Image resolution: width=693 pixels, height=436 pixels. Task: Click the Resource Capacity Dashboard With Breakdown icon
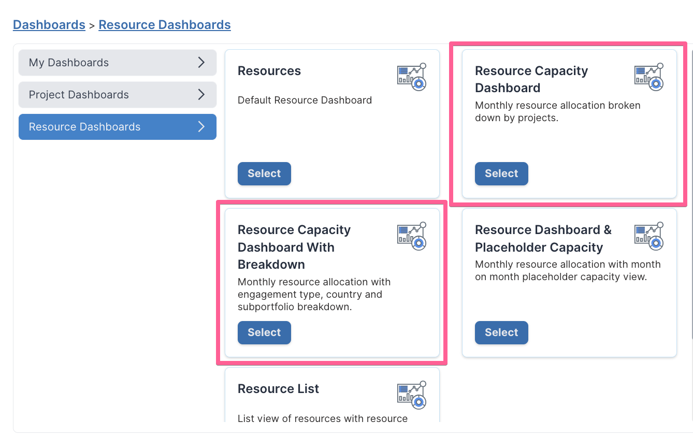(412, 236)
